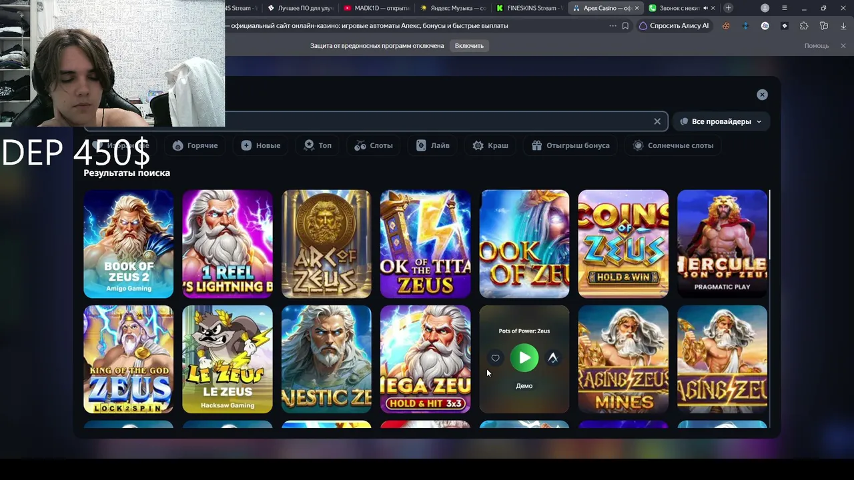
Task: Click the round white extension icon
Action: (765, 26)
